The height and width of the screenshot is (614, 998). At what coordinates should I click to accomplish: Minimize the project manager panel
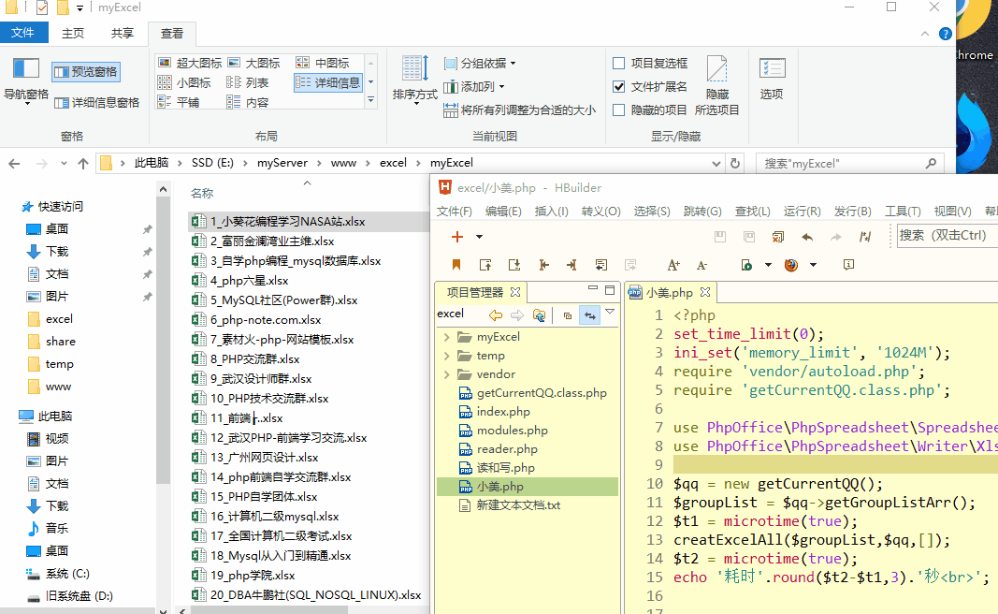pos(593,288)
